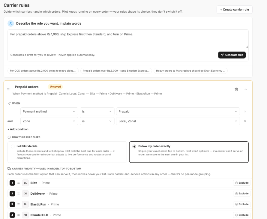This screenshot has height=219, width=267.
Task: Click the Describe the rule you want heading
Action: click(x=49, y=23)
